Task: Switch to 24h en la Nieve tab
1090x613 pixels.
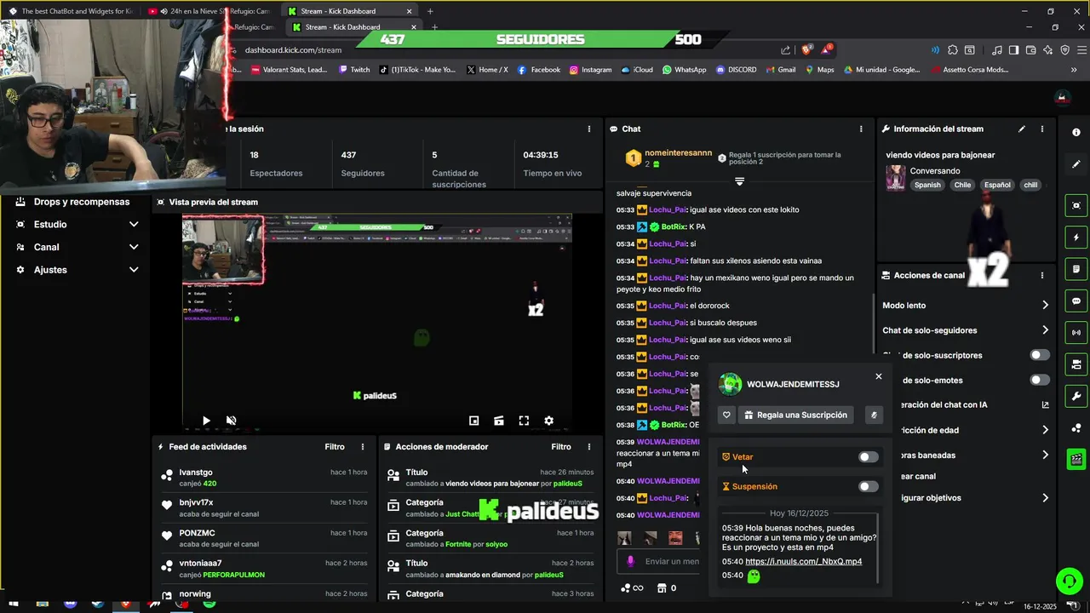Action: [x=208, y=11]
